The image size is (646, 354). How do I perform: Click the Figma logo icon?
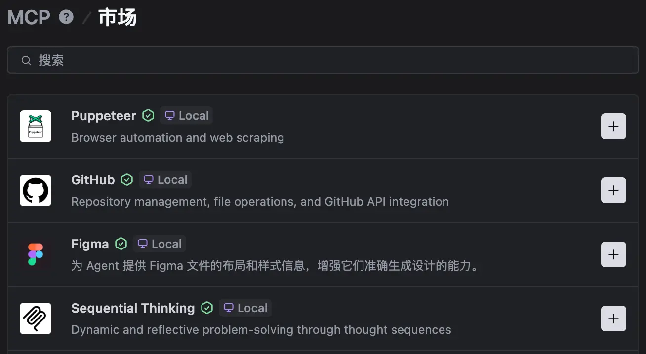click(x=36, y=254)
